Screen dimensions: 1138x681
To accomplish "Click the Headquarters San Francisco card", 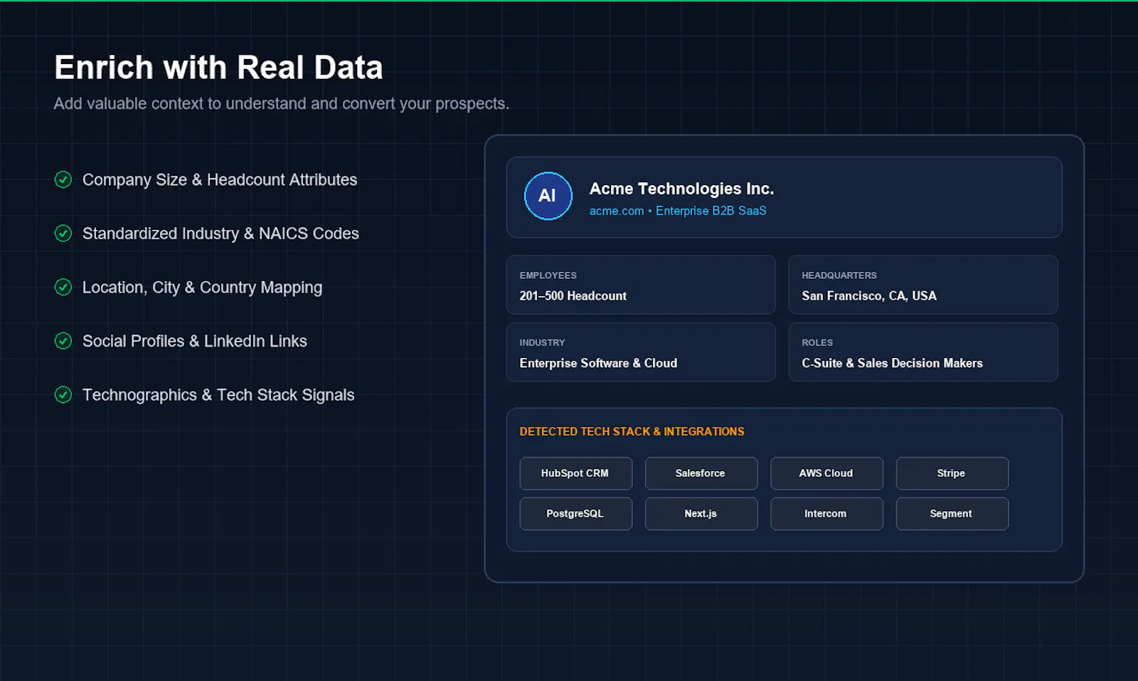I will pos(923,285).
